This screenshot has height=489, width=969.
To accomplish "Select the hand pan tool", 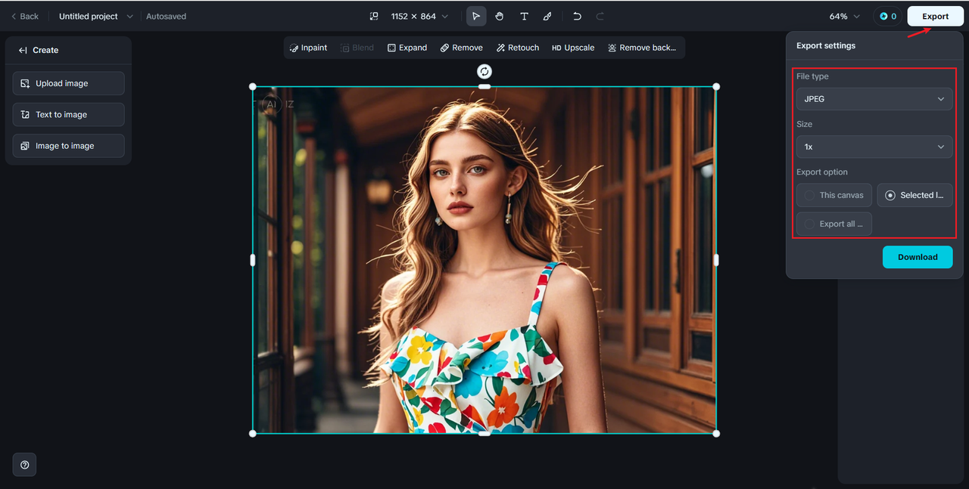I will (x=500, y=16).
